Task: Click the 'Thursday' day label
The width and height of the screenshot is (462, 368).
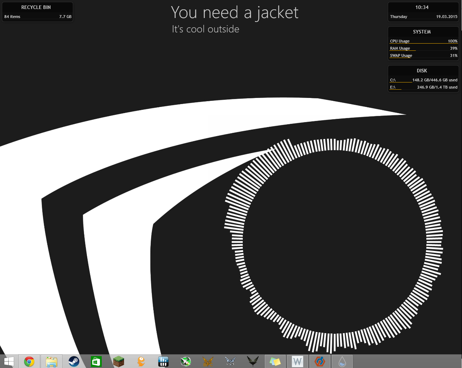Action: 399,17
